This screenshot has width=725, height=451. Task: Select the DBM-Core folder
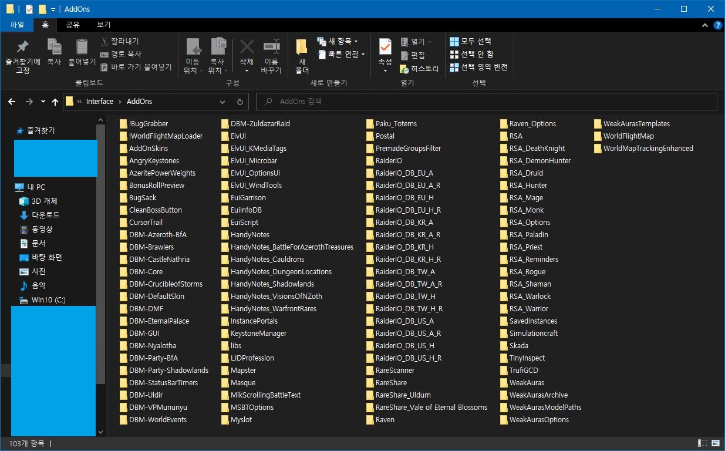click(141, 271)
